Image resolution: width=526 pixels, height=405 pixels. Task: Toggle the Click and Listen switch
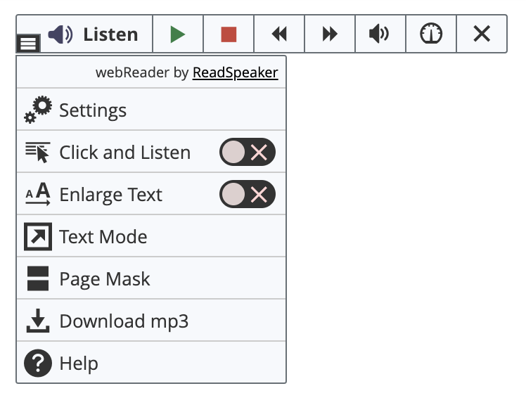click(x=248, y=152)
